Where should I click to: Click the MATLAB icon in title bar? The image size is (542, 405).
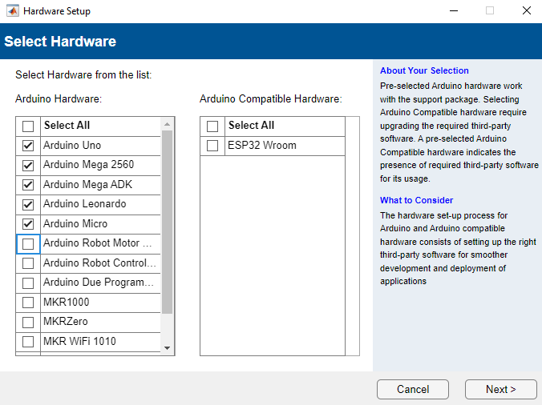pos(13,10)
